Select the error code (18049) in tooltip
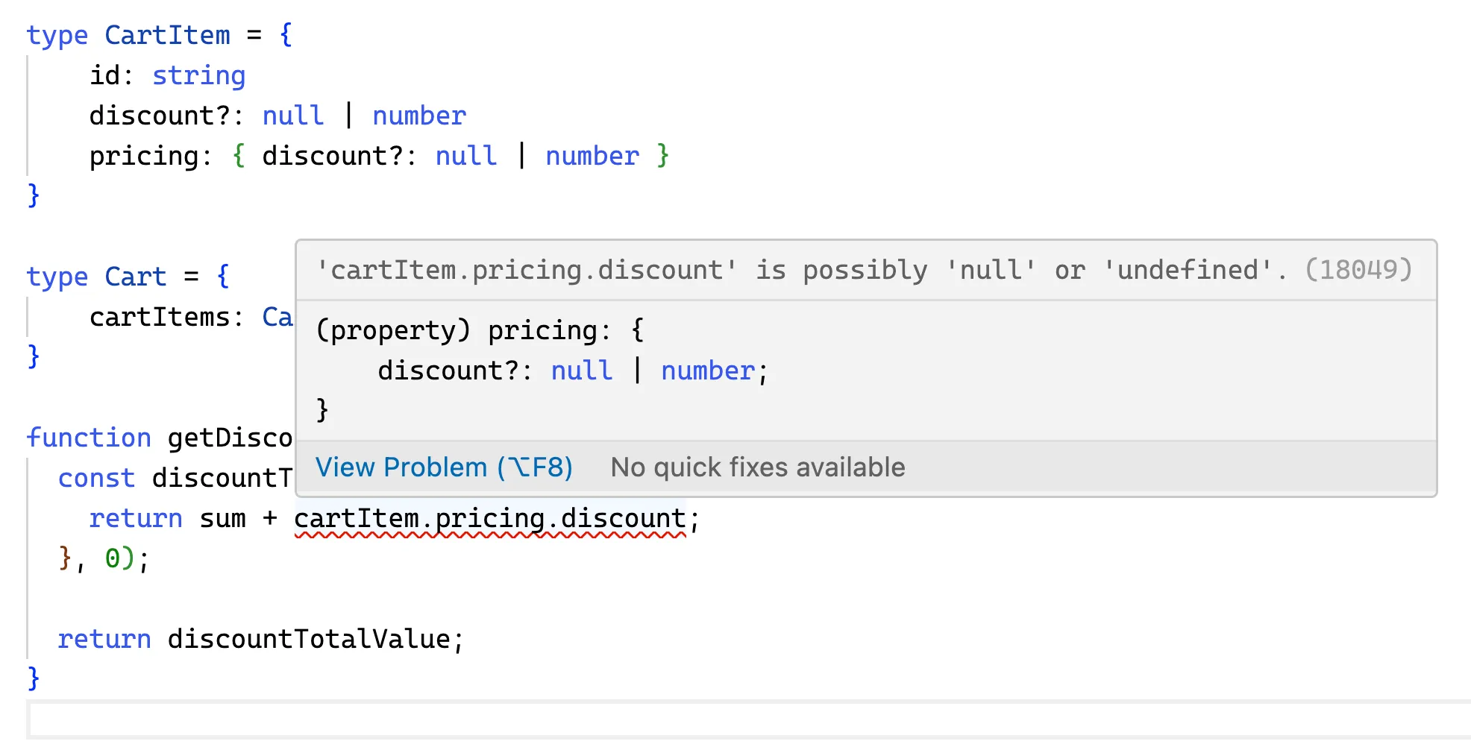 pos(1358,270)
